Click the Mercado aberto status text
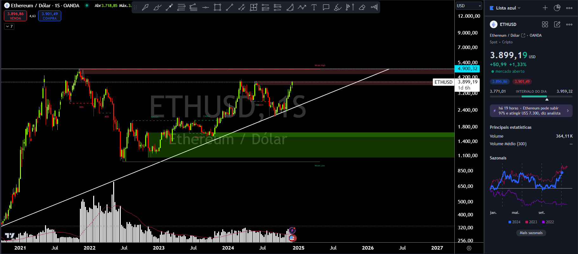The image size is (578, 254). [510, 71]
